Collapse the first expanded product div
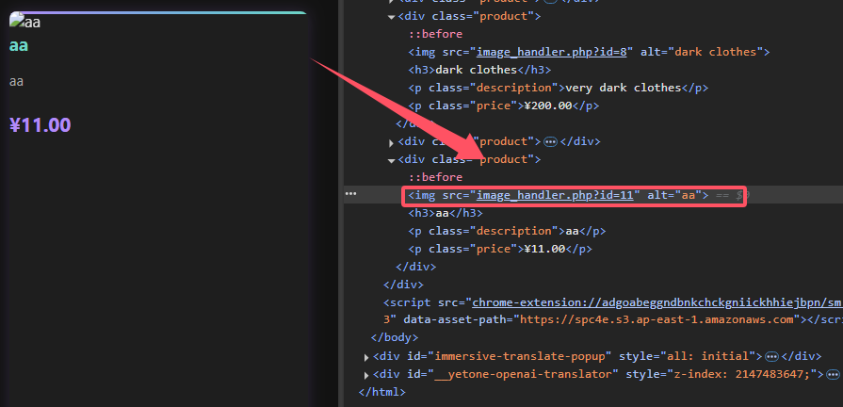 [x=392, y=17]
